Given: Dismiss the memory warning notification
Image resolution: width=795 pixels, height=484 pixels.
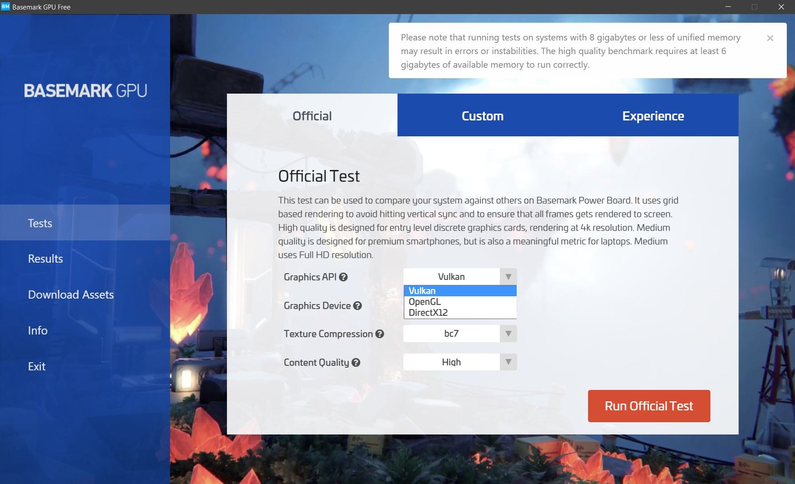Looking at the screenshot, I should point(770,38).
